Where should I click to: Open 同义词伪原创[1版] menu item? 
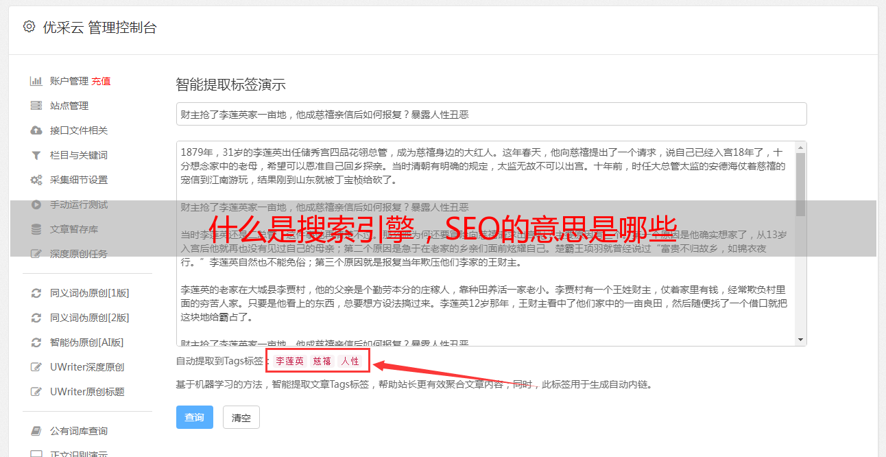89,293
